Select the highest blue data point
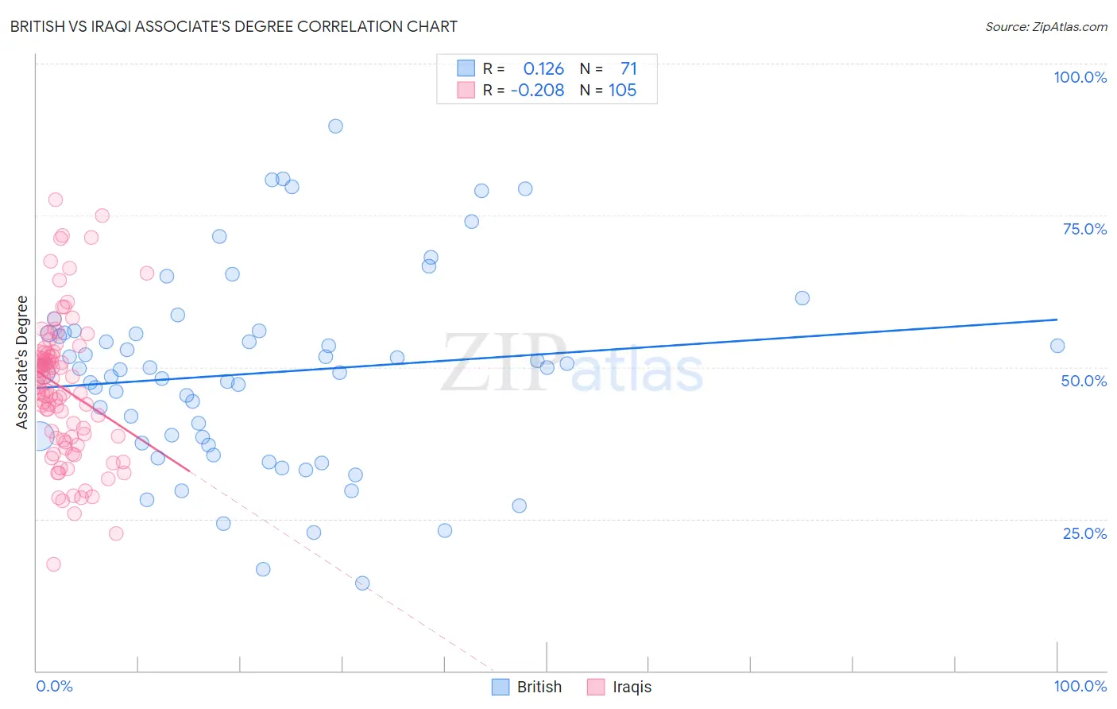The width and height of the screenshot is (1117, 709). pos(335,126)
